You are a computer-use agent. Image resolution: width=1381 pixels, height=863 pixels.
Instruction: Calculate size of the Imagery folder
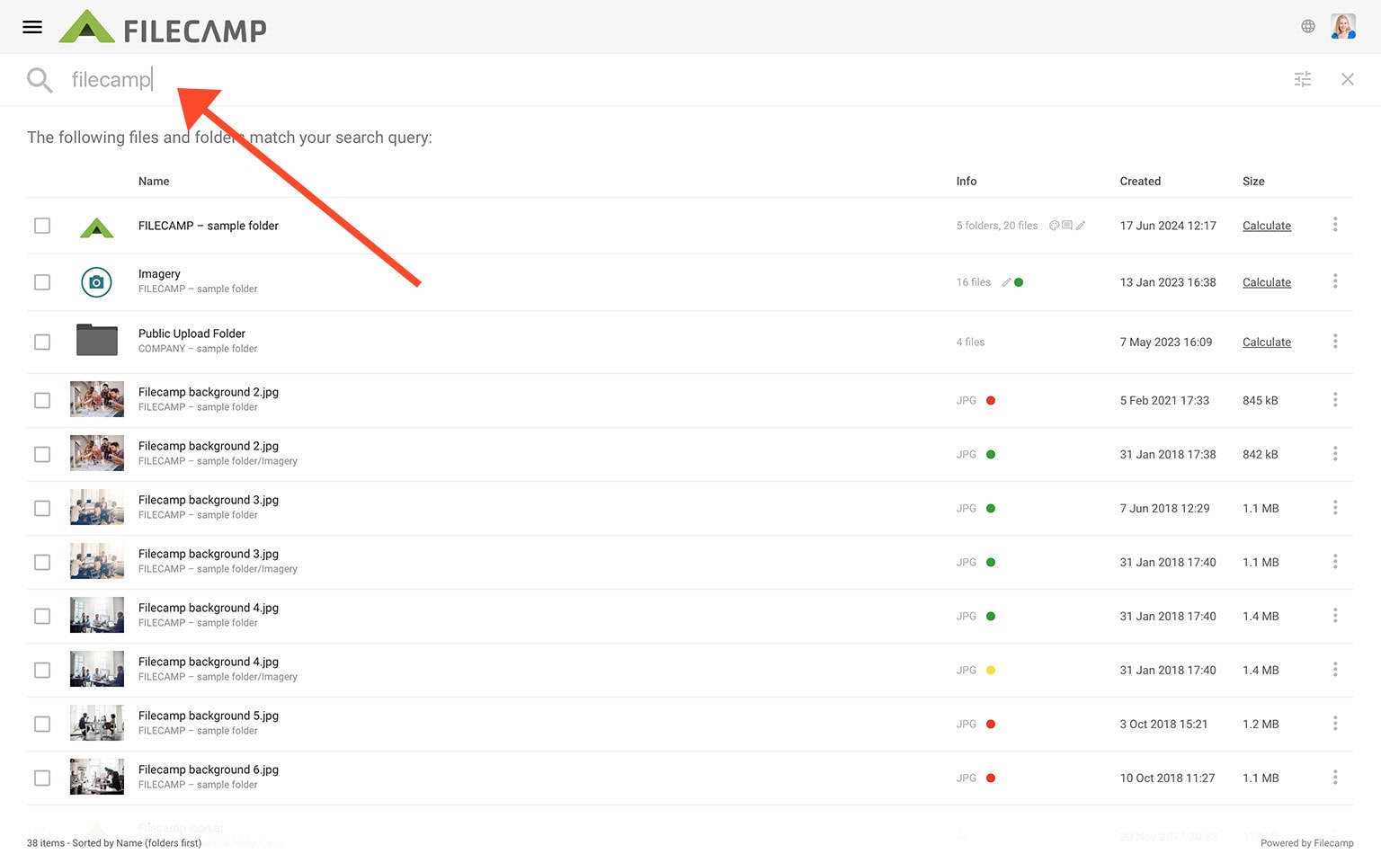point(1266,282)
